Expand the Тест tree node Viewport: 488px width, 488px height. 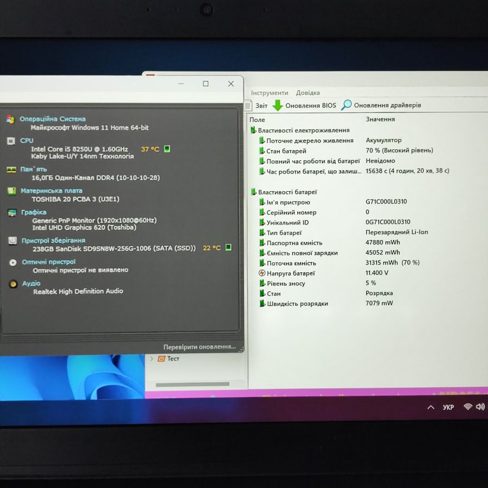click(x=151, y=358)
